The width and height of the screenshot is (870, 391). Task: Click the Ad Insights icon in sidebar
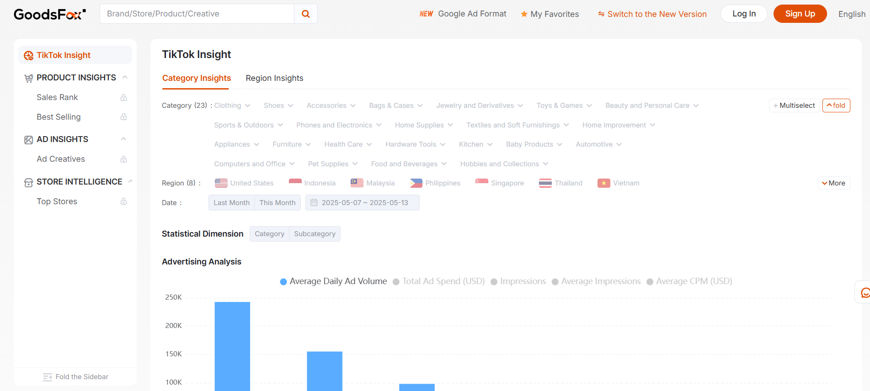click(28, 140)
